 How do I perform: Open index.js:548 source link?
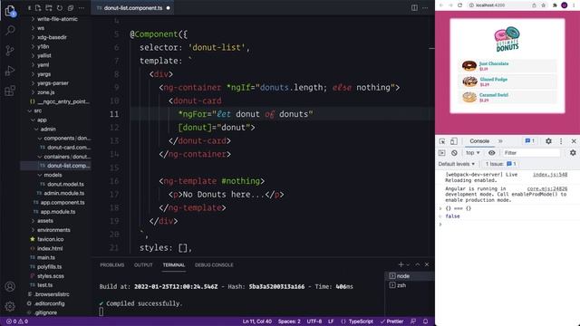(550, 175)
